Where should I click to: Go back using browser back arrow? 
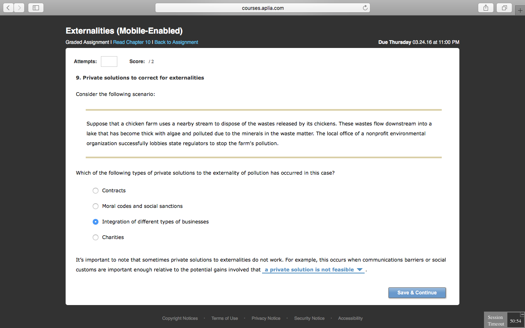[x=9, y=8]
